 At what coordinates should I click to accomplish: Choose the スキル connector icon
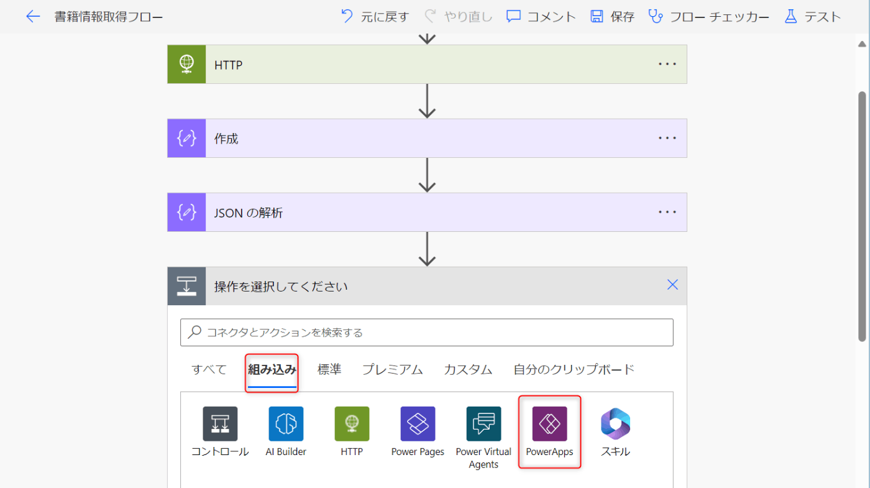point(615,424)
